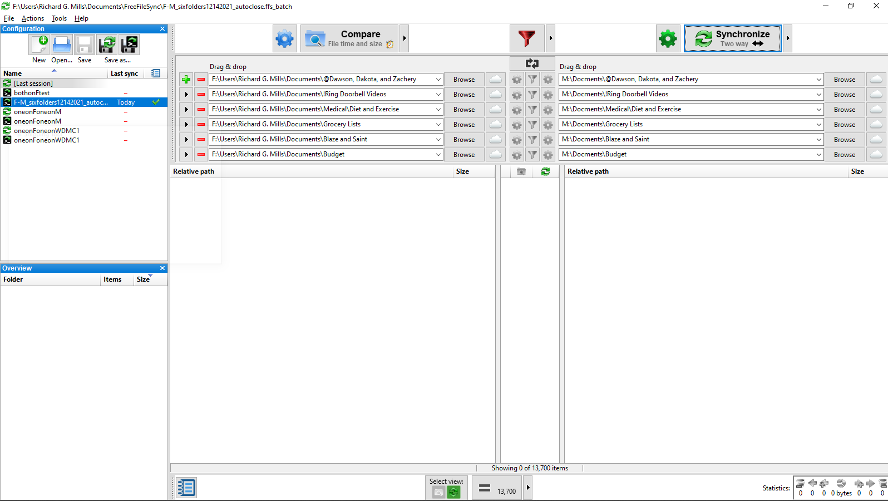Screen dimensions: 888x501
Task: Browse for the F:\ Dawson, Dakota, and Zachery folder
Action: (464, 80)
